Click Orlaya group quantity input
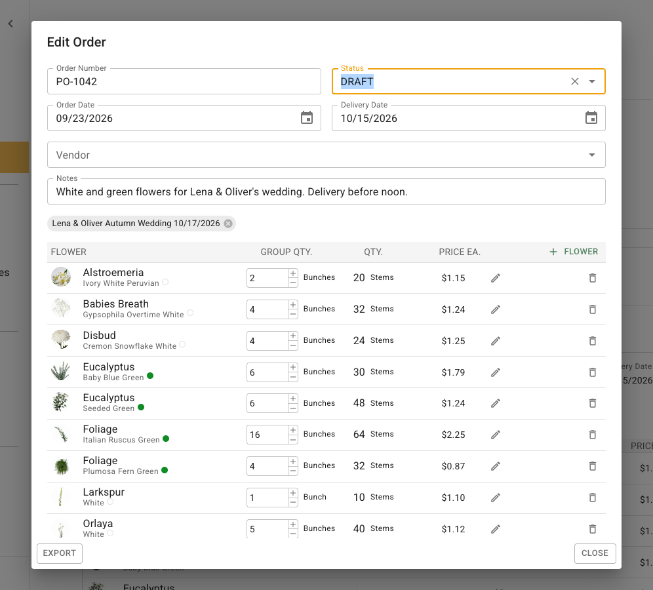Screen dimensions: 653x590 (267, 529)
